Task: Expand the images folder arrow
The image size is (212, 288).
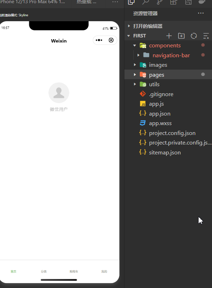Action: (x=135, y=65)
